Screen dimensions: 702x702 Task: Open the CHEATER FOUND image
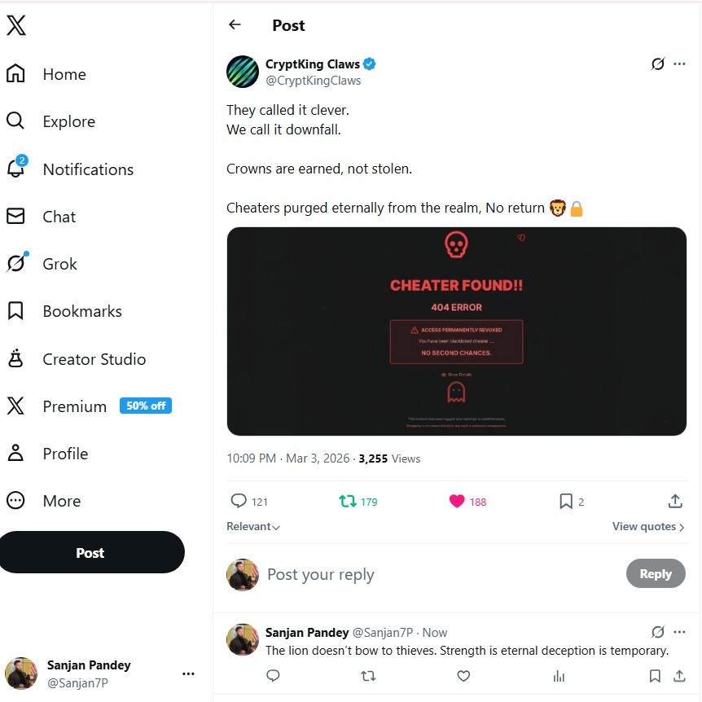point(456,331)
